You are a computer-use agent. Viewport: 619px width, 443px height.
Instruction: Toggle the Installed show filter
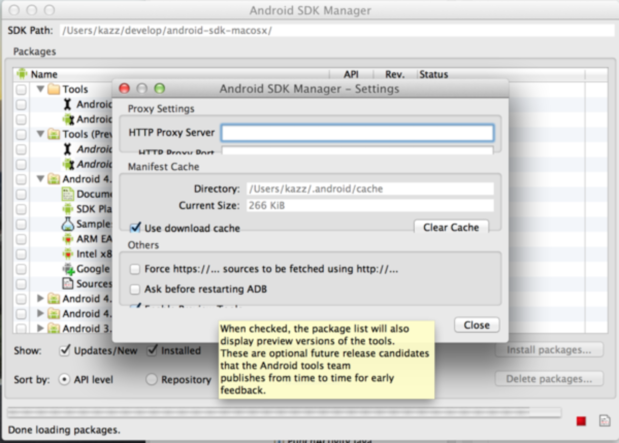152,351
